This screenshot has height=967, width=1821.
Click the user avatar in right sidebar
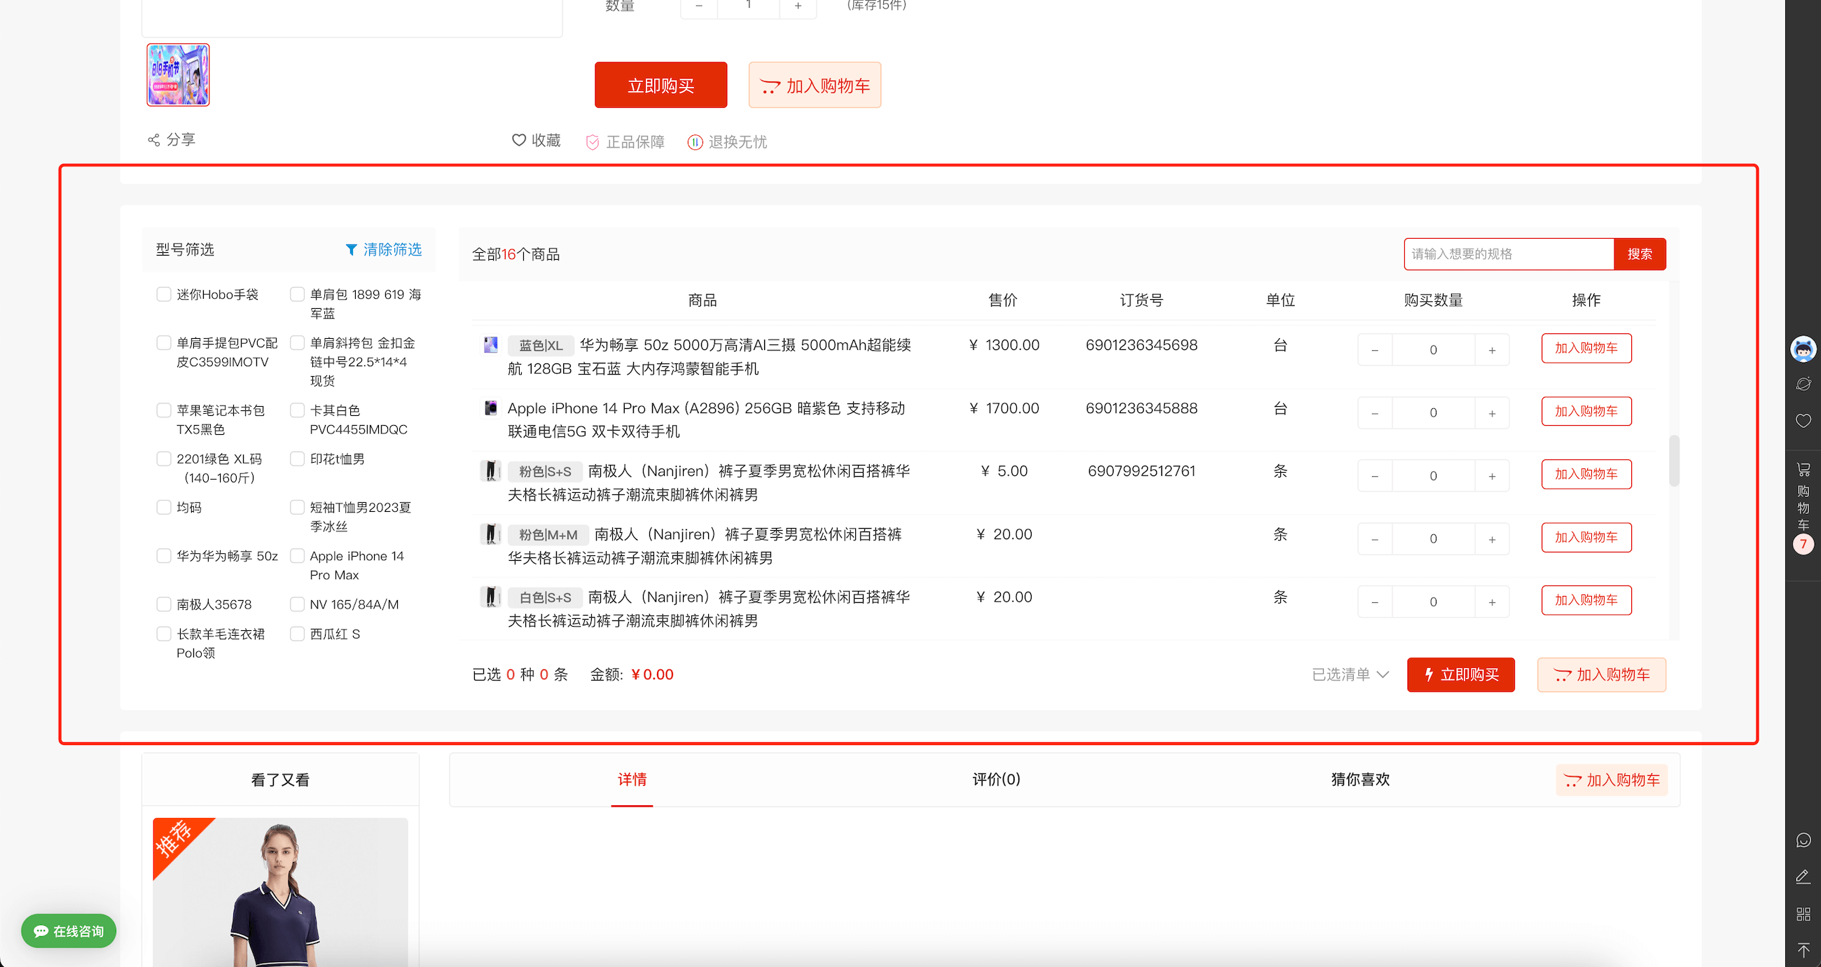1803,349
